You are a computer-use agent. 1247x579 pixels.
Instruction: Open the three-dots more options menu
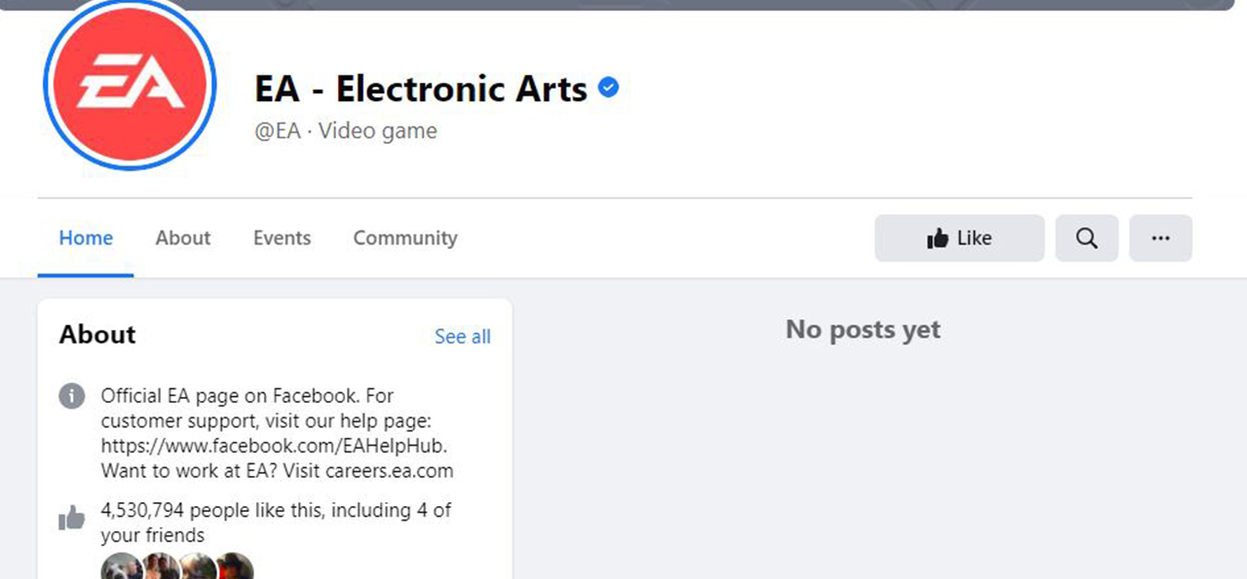(x=1160, y=238)
